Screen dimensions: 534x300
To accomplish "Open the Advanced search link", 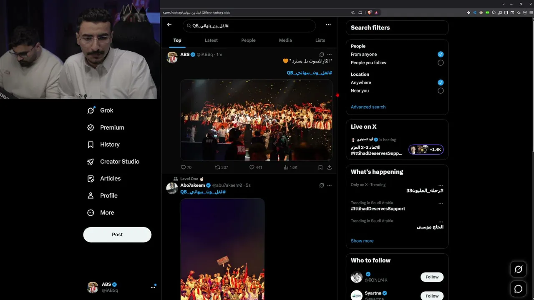I will [368, 107].
